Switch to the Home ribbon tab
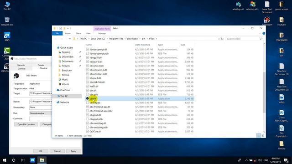This screenshot has height=164, width=292. 68,33
